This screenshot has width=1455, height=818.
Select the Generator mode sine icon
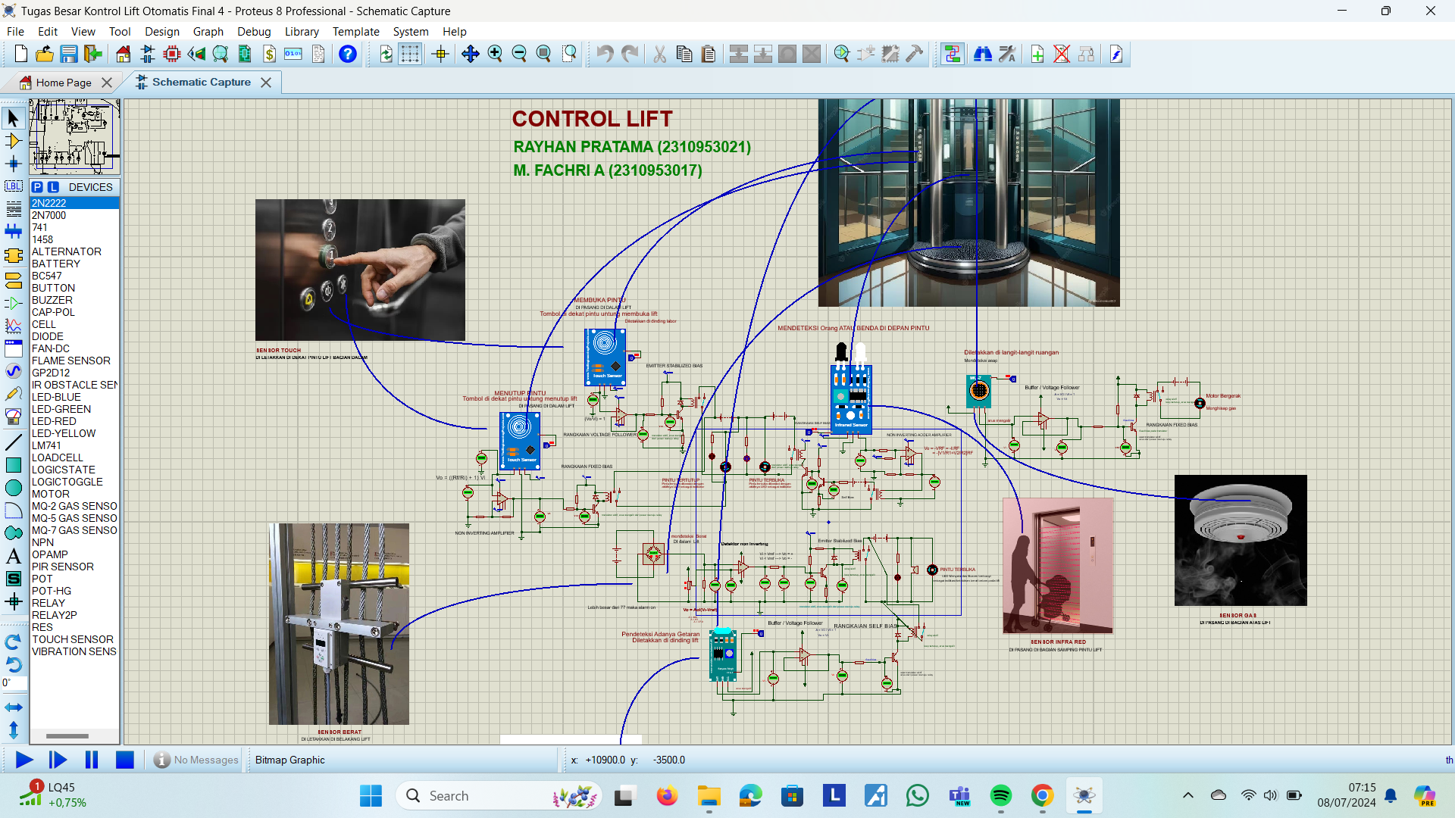[x=13, y=370]
